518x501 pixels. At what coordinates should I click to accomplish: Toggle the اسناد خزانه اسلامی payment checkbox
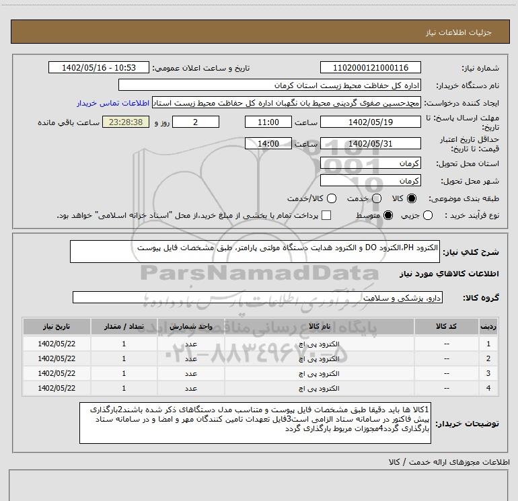pyautogui.click(x=326, y=215)
